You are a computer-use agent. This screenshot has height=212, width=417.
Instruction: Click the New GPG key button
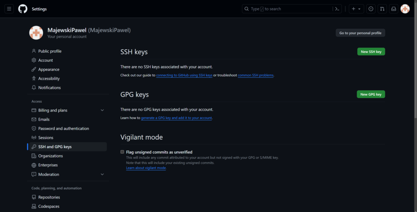coord(371,94)
